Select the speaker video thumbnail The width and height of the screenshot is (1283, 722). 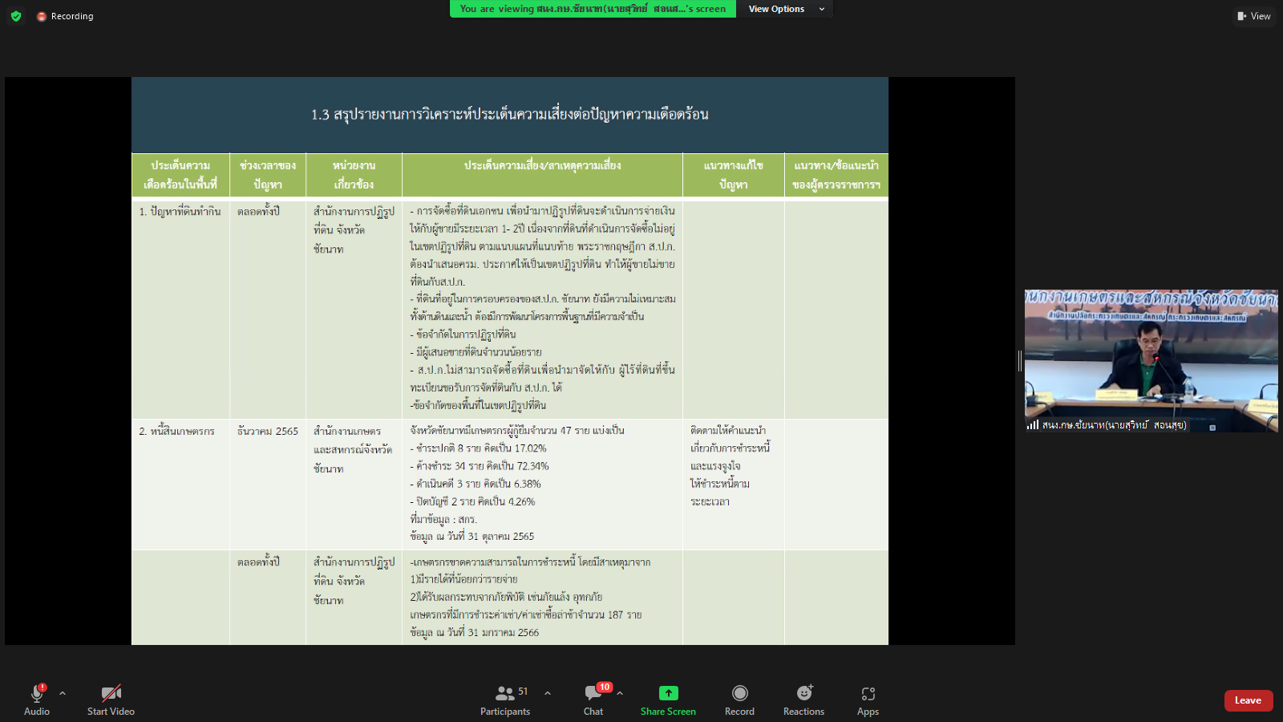pyautogui.click(x=1151, y=361)
